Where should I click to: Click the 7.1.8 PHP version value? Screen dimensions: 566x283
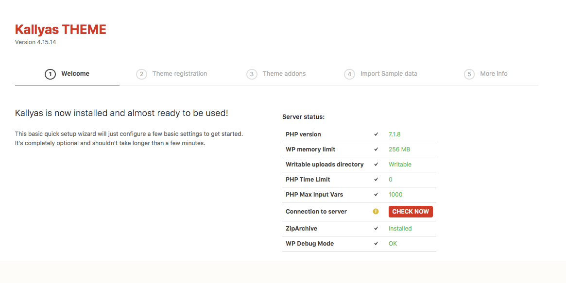pos(394,134)
